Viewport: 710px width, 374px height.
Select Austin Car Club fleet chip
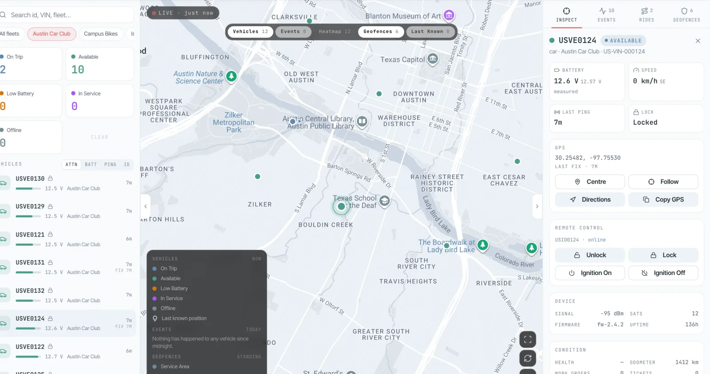51,34
